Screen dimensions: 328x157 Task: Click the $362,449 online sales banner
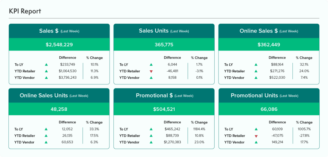[269, 44]
